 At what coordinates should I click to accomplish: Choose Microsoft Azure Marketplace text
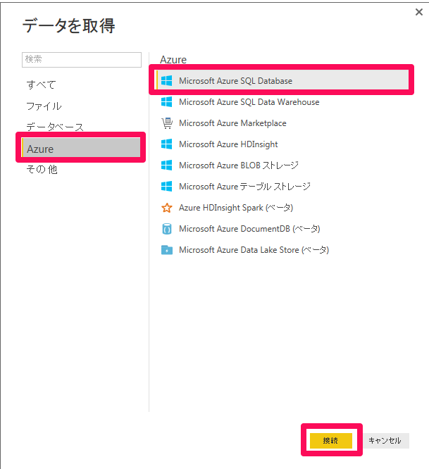click(x=232, y=123)
